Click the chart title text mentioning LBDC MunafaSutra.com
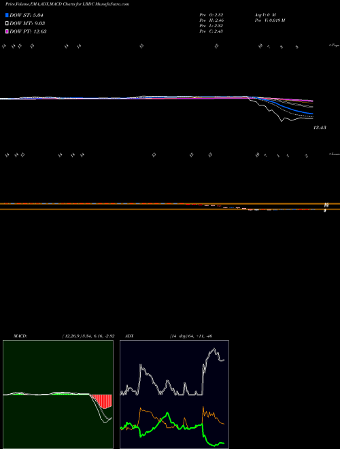 point(67,4)
